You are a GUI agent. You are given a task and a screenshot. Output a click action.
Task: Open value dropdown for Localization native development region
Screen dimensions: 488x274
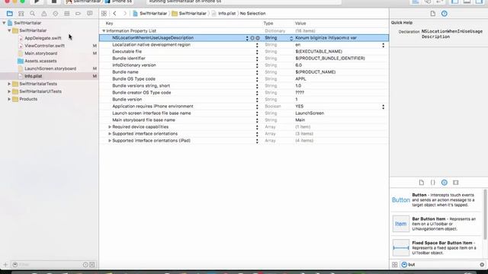tap(383, 45)
